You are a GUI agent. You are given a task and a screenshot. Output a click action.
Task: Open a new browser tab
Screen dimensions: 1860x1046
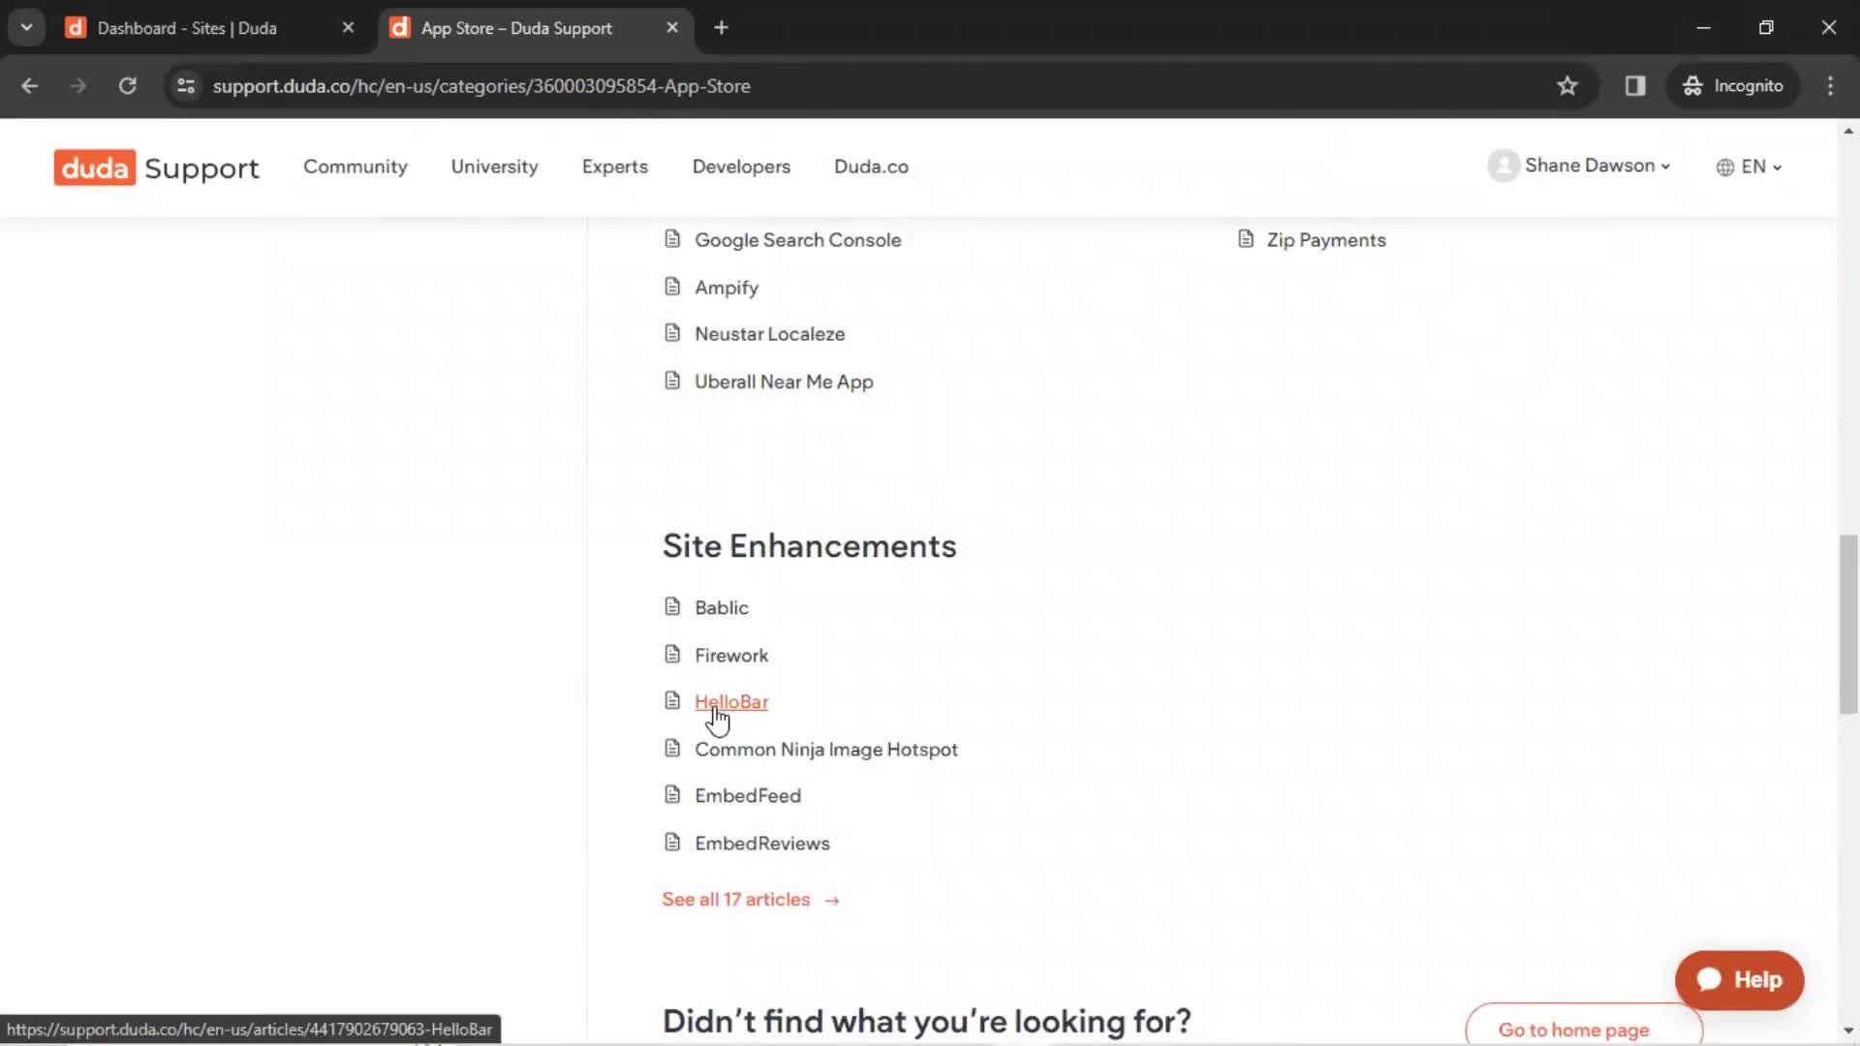point(721,28)
